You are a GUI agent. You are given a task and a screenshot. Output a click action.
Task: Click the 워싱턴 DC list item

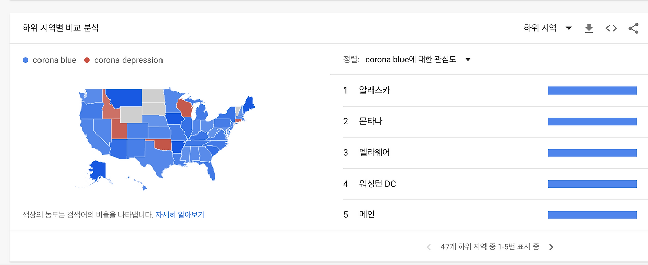click(378, 184)
